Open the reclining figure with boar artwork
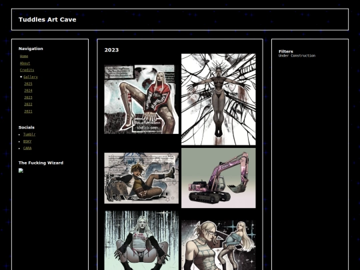Image resolution: width=360 pixels, height=270 pixels. [141, 178]
